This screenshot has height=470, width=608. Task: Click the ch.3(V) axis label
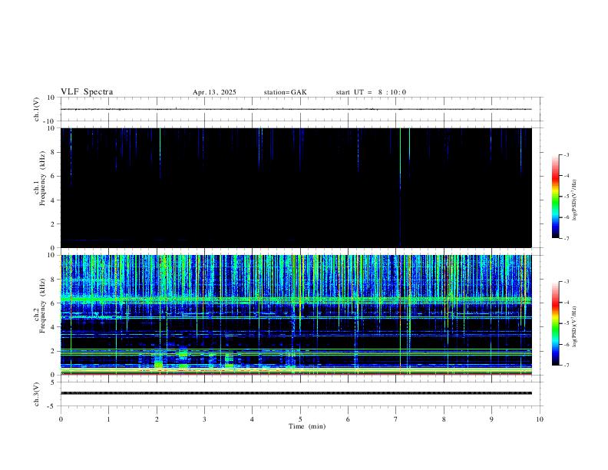tap(37, 395)
